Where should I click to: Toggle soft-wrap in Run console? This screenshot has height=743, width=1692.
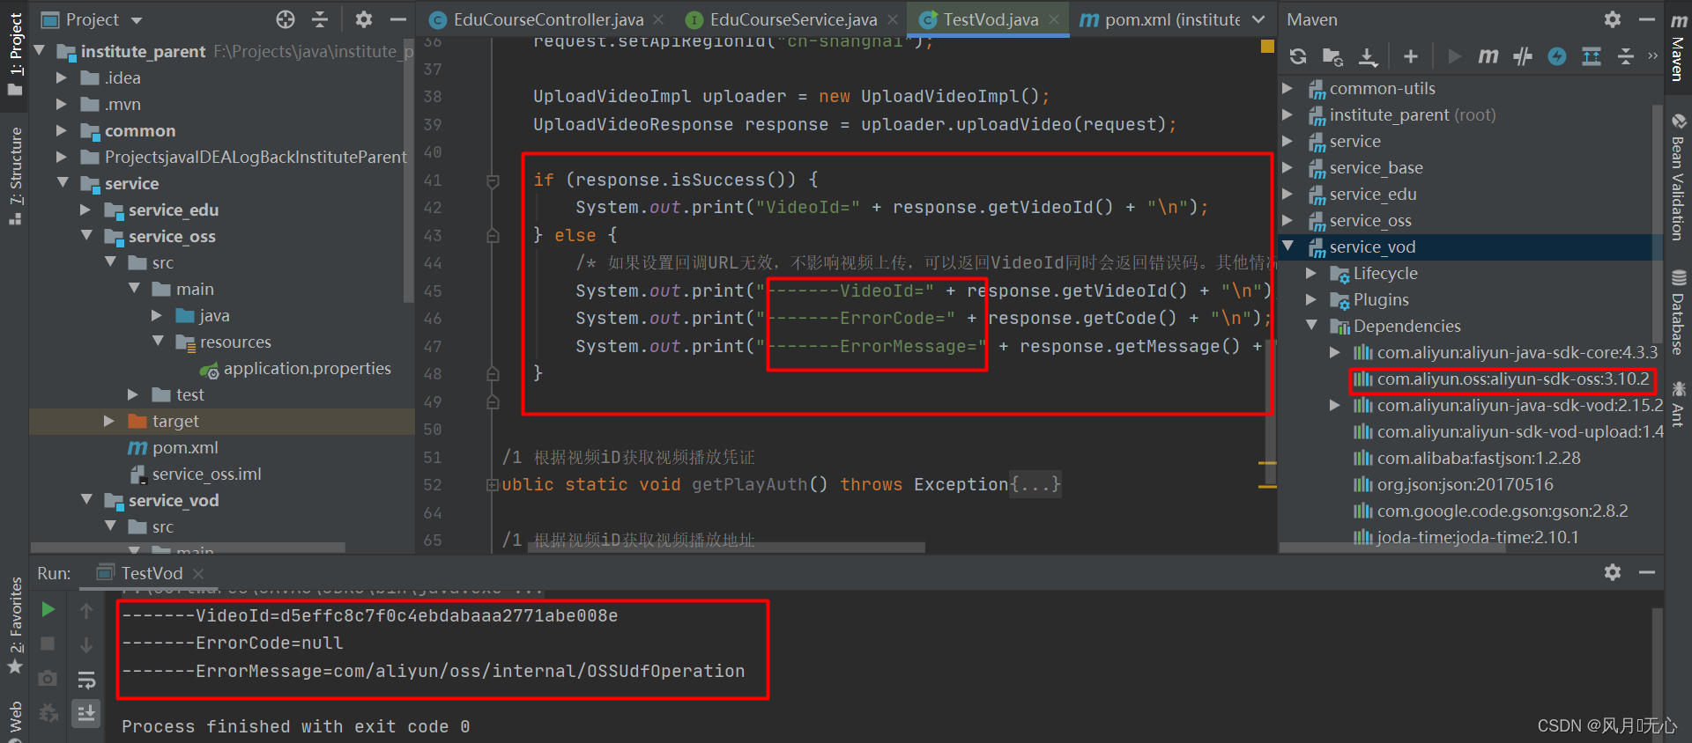(86, 680)
